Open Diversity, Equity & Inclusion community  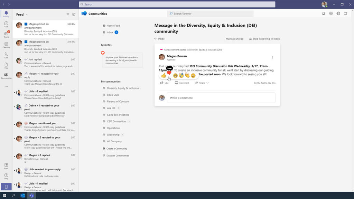[x=121, y=88]
